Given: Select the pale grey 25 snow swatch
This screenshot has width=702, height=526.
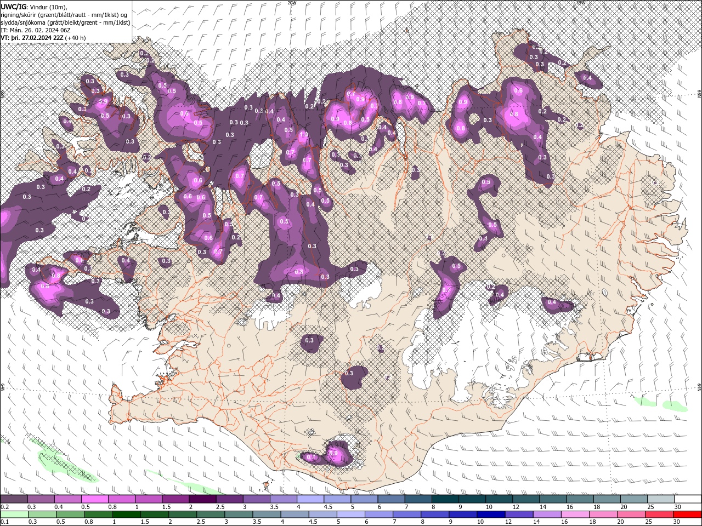Looking at the screenshot, I should point(660,499).
